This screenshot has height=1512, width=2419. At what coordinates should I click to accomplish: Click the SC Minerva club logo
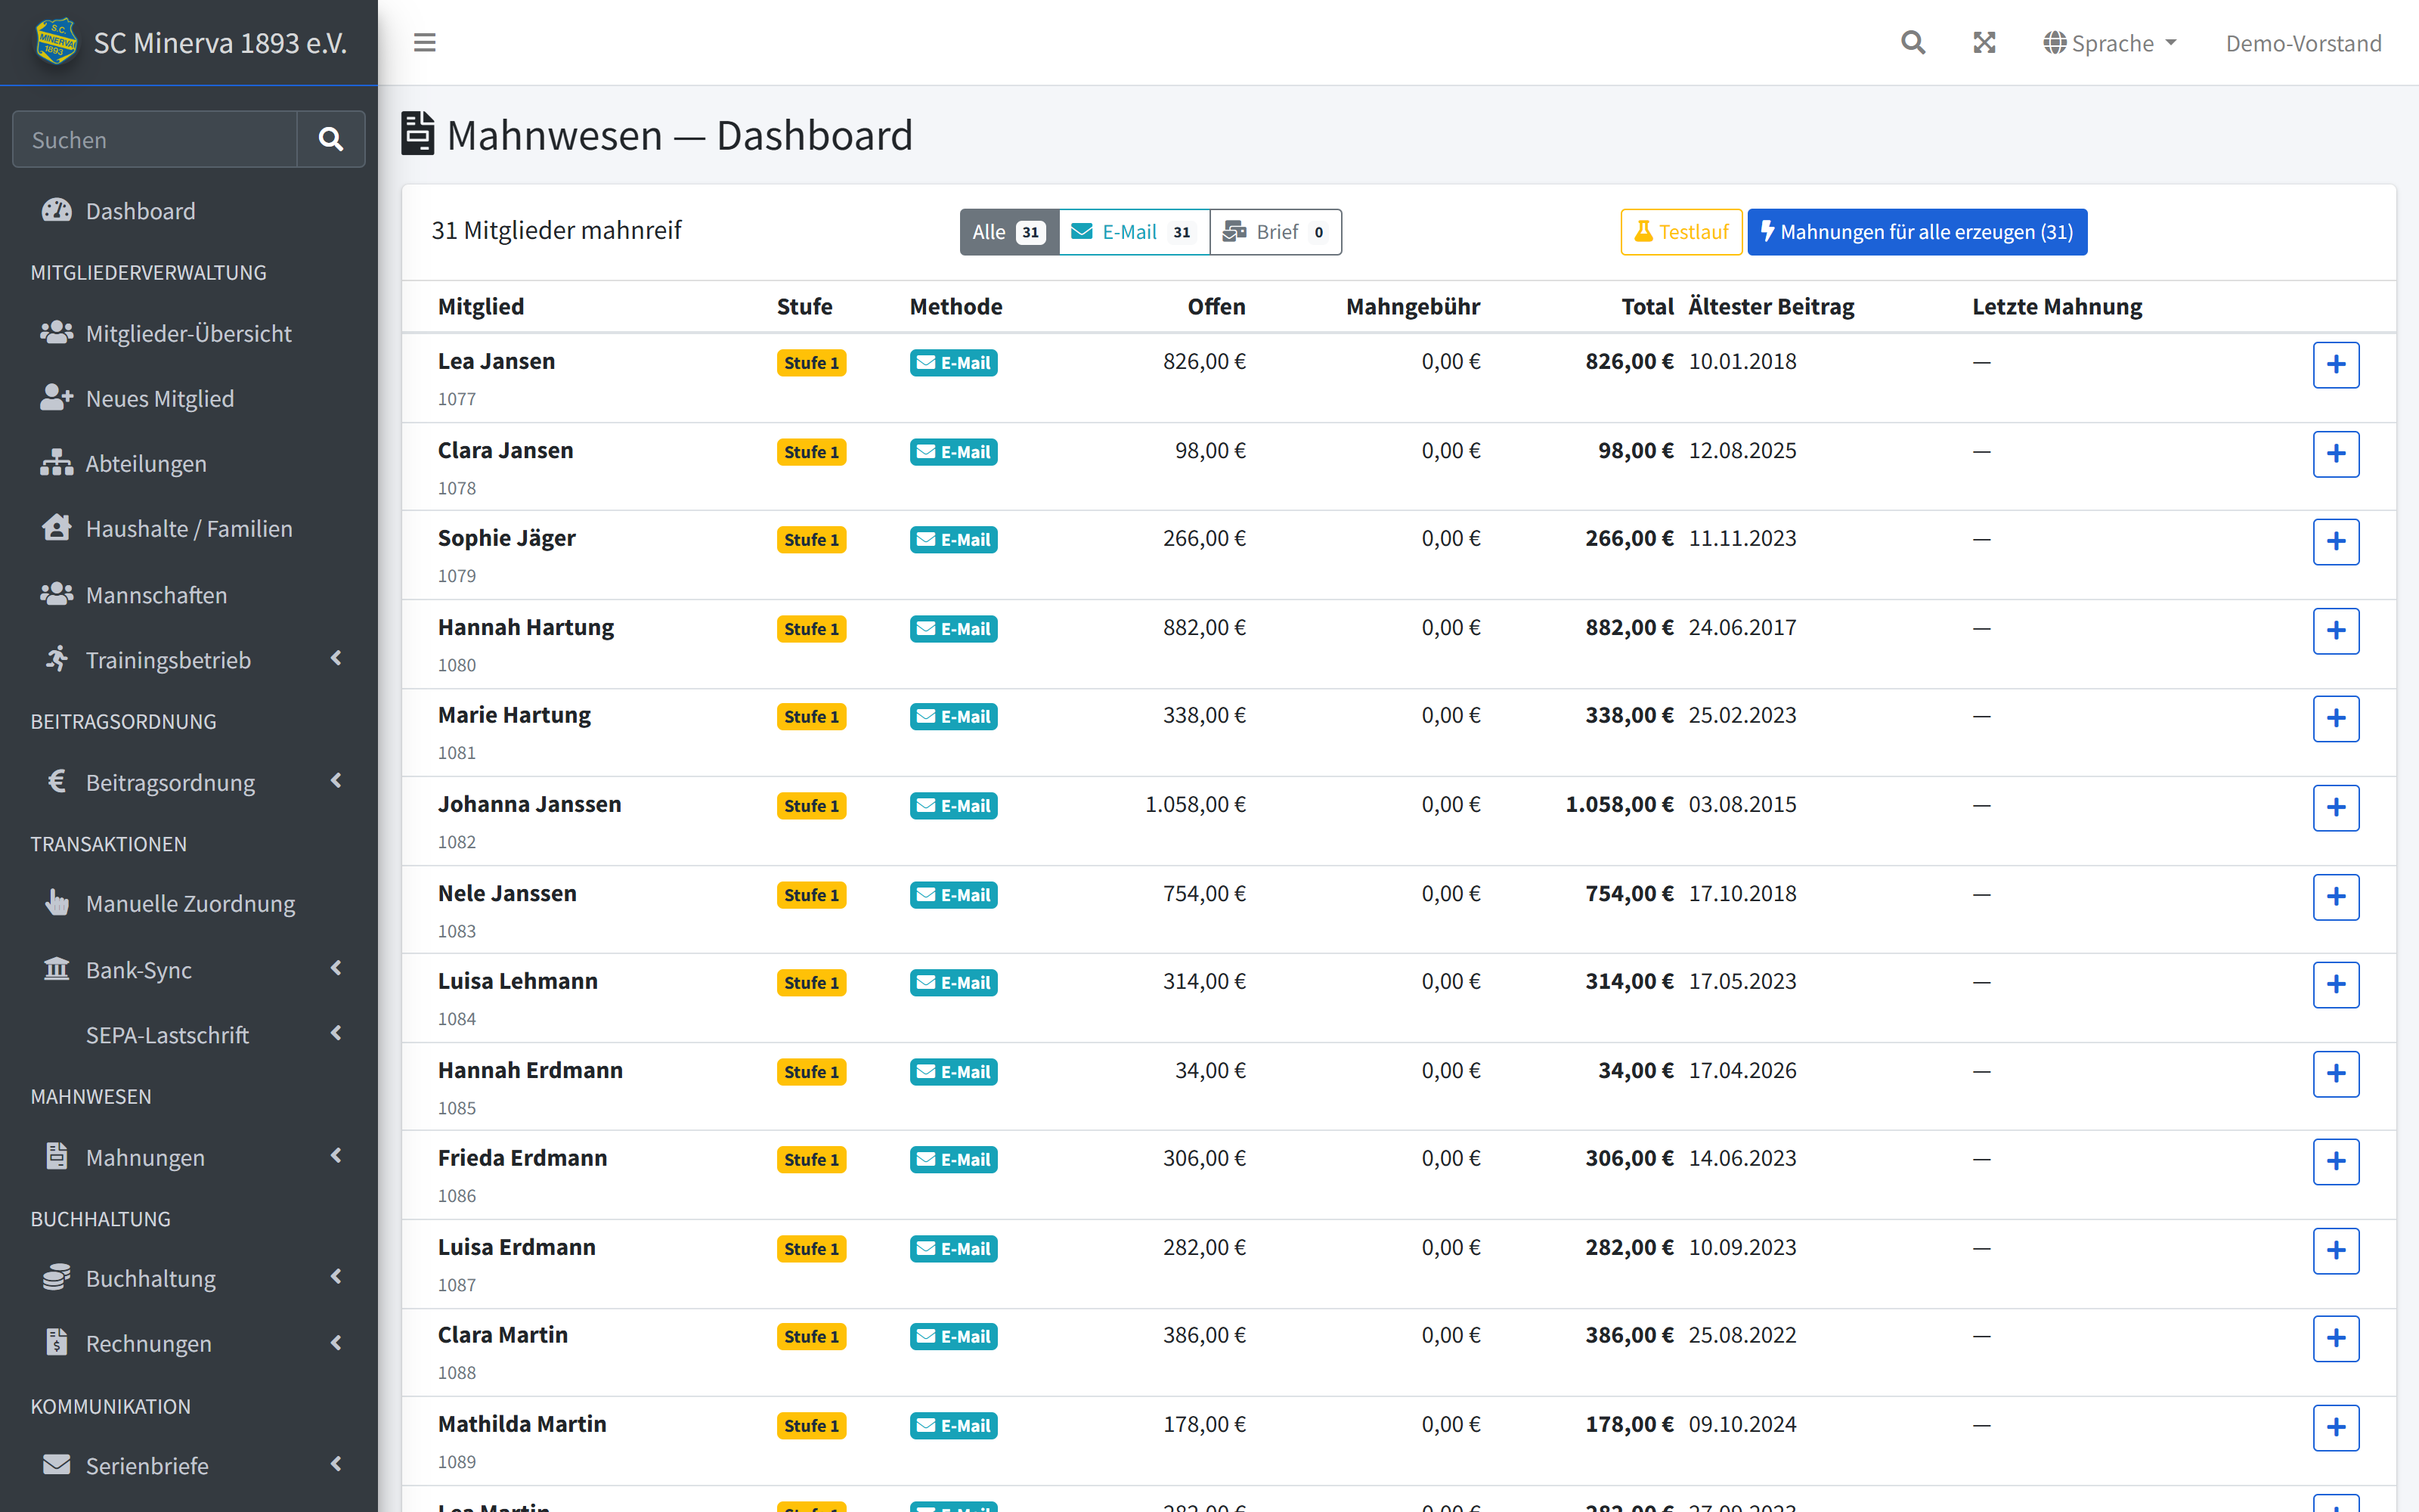pos(56,42)
